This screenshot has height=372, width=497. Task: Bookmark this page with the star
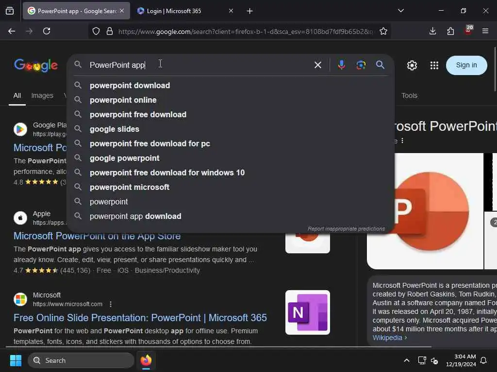[383, 31]
